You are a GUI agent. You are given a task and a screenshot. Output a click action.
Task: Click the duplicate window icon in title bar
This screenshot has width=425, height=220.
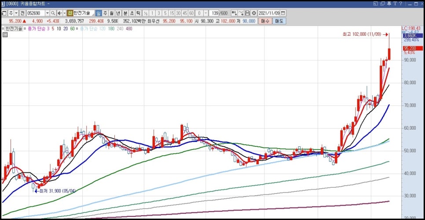383,4
